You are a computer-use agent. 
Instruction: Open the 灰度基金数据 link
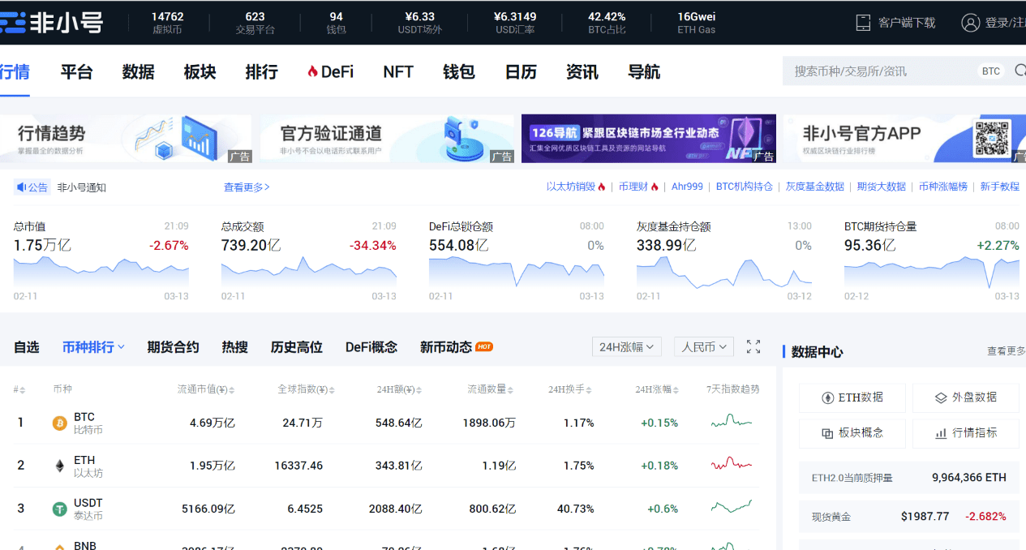coord(814,186)
